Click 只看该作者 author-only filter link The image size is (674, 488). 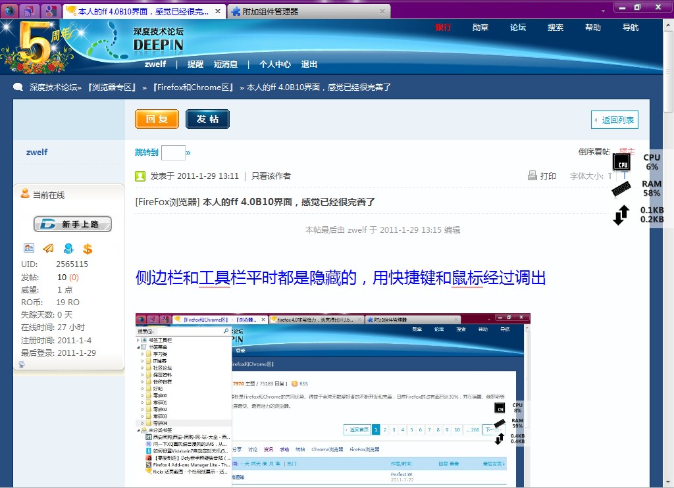[271, 176]
